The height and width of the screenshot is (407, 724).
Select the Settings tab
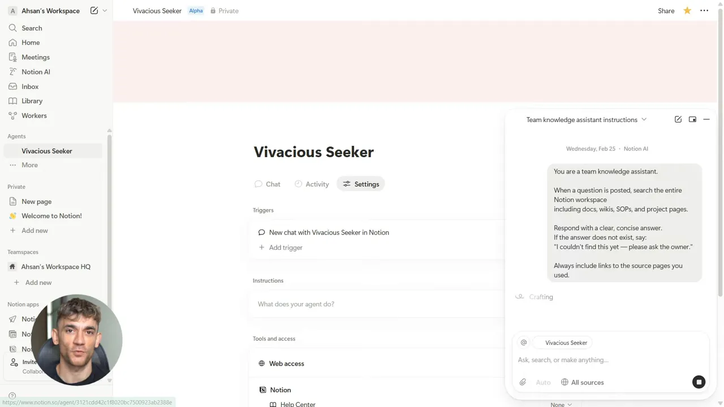[361, 184]
